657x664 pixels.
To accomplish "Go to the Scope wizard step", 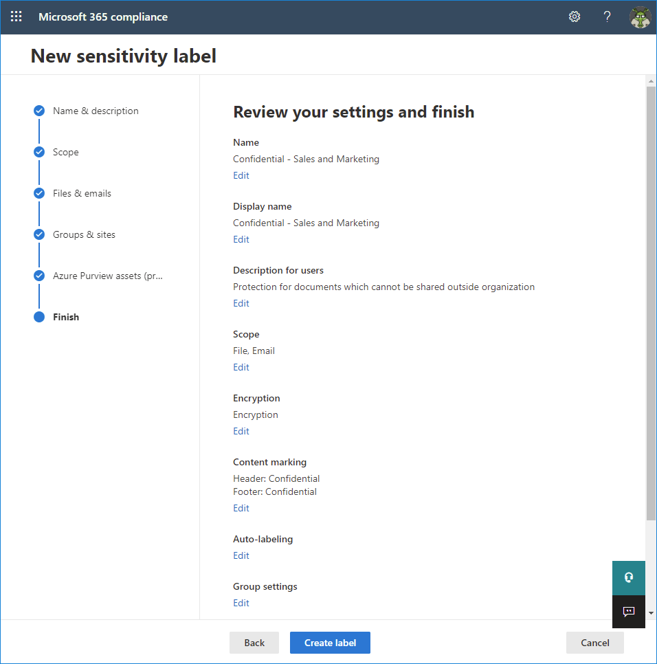I will [65, 152].
